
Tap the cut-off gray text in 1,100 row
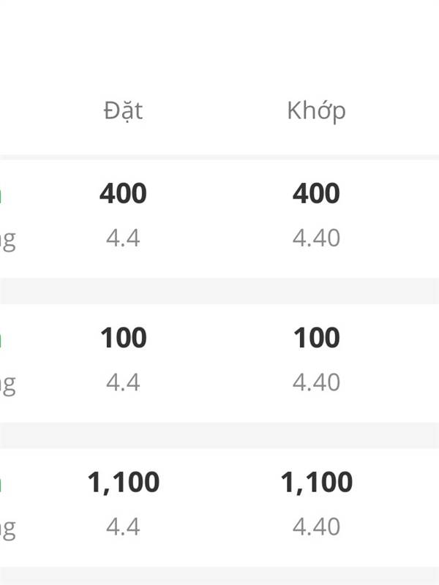click(7, 529)
